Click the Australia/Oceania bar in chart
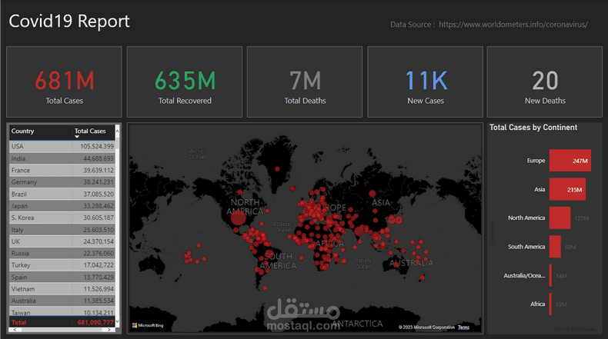The image size is (608, 339). pyautogui.click(x=550, y=275)
